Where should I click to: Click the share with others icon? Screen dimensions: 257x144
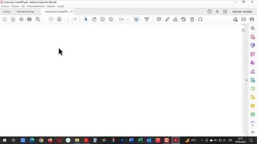pos(252,20)
